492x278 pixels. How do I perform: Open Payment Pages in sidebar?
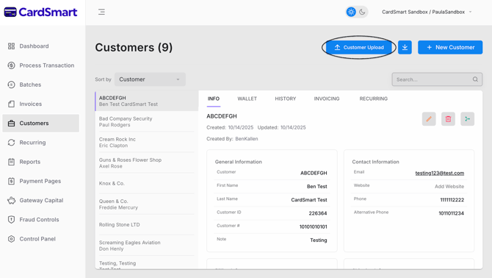(41, 181)
